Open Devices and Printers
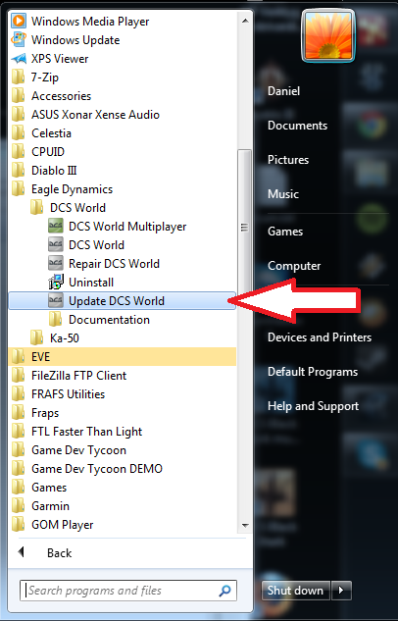This screenshot has width=398, height=621. pyautogui.click(x=320, y=337)
